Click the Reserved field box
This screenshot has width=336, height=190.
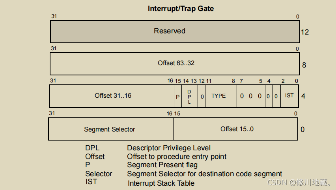click(175, 31)
